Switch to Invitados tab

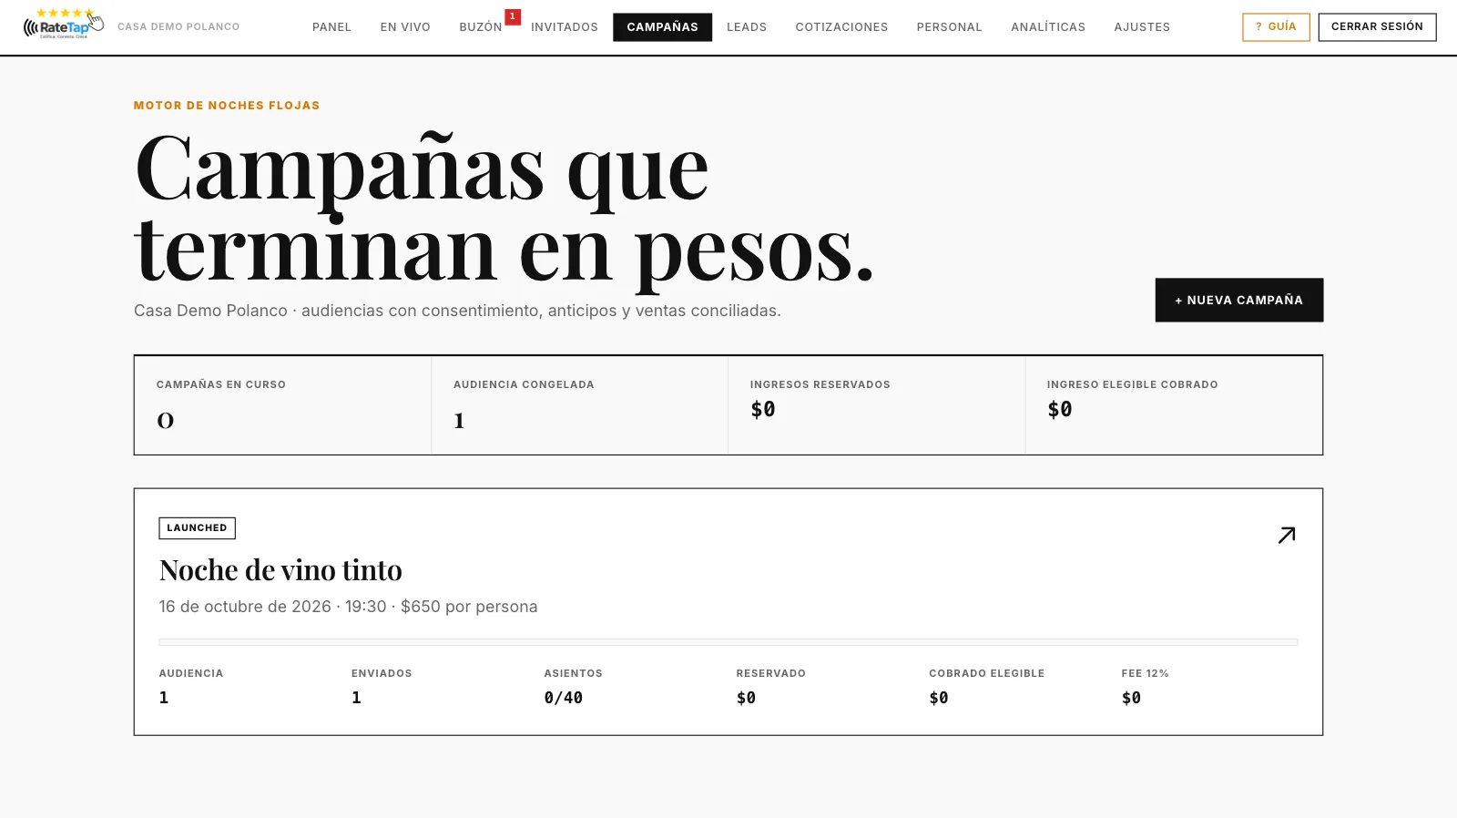coord(565,27)
